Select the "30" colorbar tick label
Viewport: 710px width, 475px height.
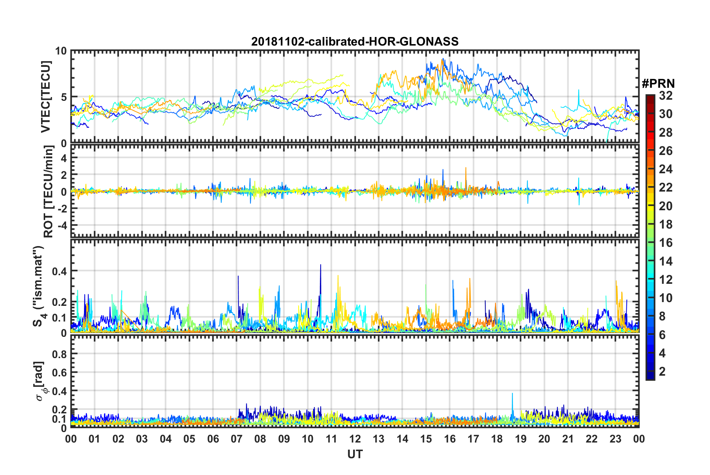point(666,114)
